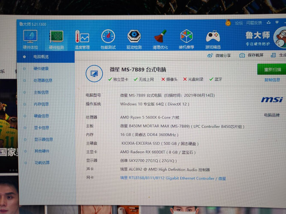Click the MSI brand logo
286x214 pixels.
(x=272, y=100)
